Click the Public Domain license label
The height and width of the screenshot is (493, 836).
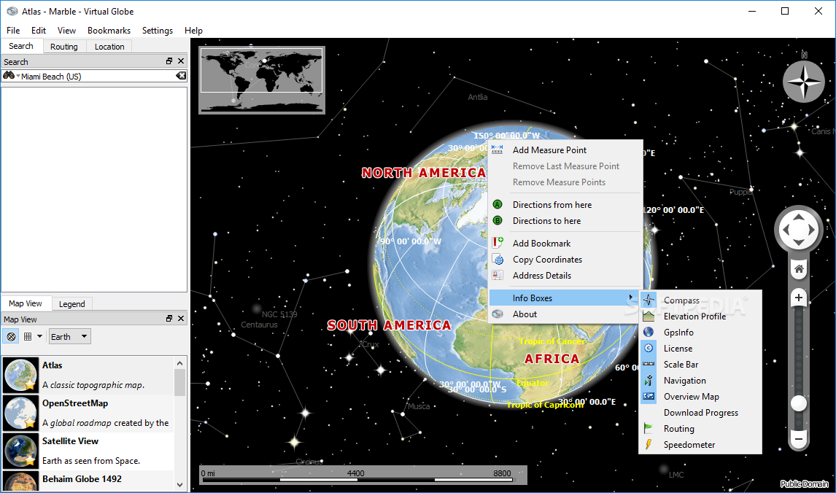(x=804, y=484)
